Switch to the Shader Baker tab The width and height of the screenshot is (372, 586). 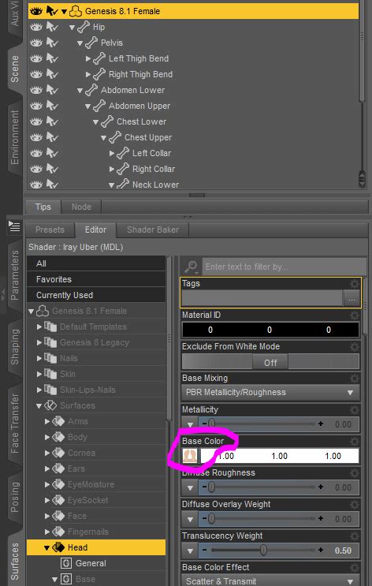coord(153,230)
